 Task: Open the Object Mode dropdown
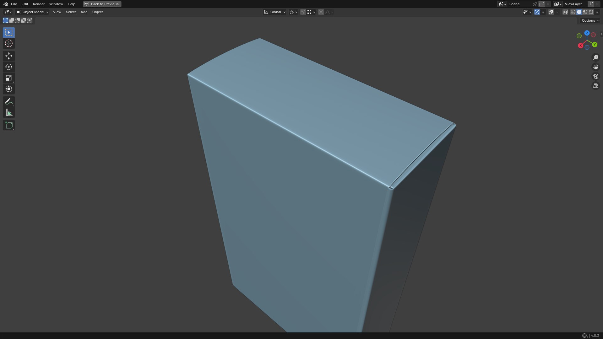tap(32, 12)
